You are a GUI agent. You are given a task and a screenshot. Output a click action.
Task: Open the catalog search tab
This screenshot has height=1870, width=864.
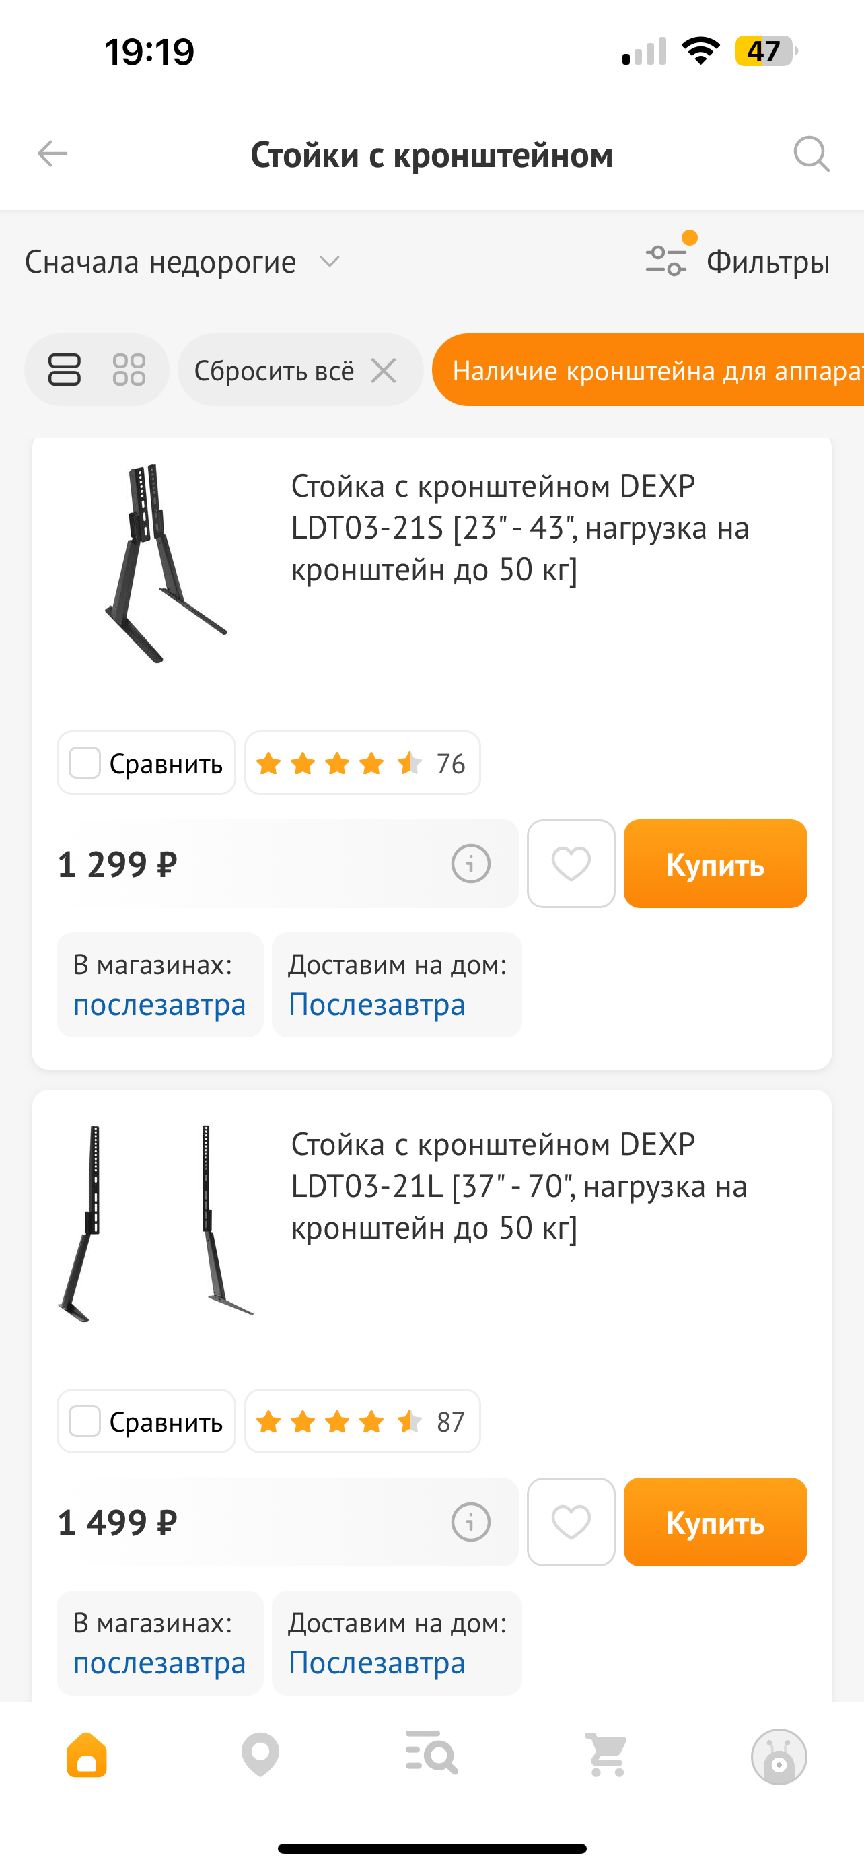click(x=431, y=1753)
